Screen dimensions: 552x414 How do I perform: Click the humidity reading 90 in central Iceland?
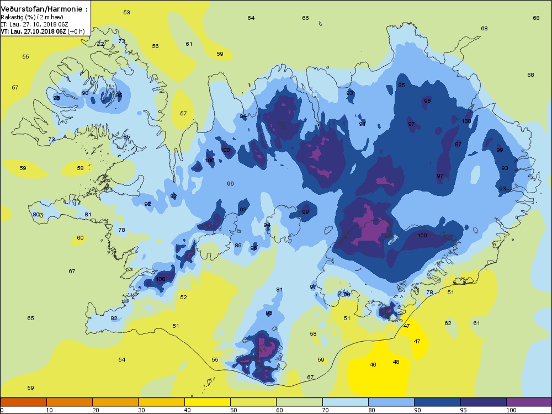(x=231, y=183)
